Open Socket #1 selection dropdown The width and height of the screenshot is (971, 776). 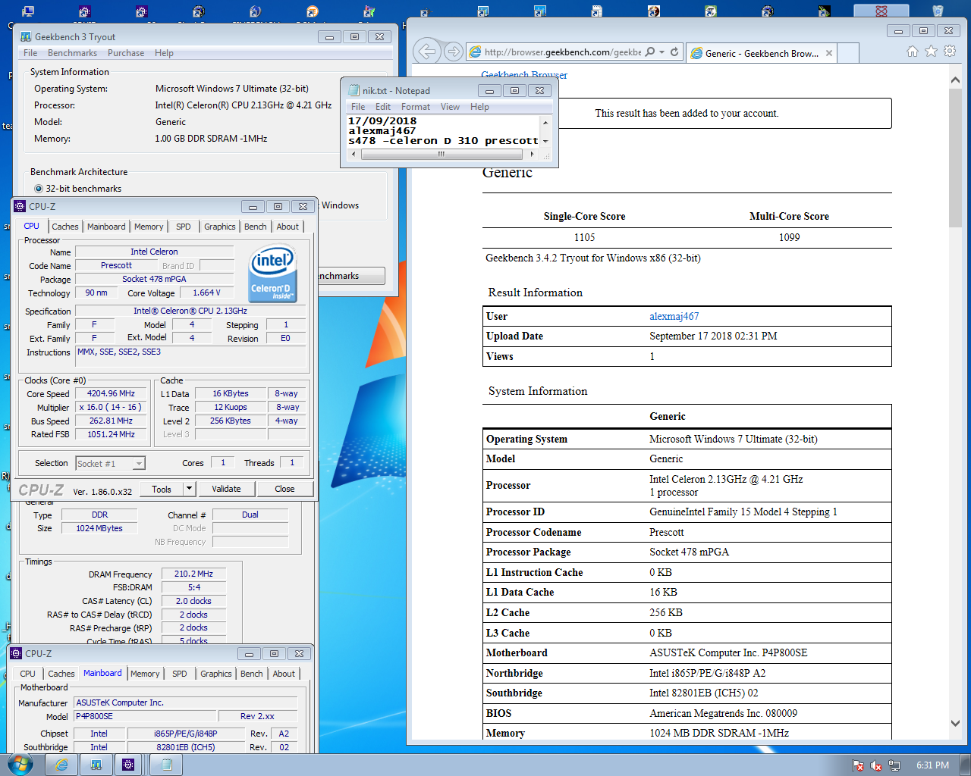coord(139,463)
